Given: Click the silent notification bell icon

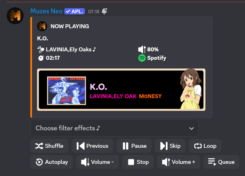Looking at the screenshot, I should 104,11.
